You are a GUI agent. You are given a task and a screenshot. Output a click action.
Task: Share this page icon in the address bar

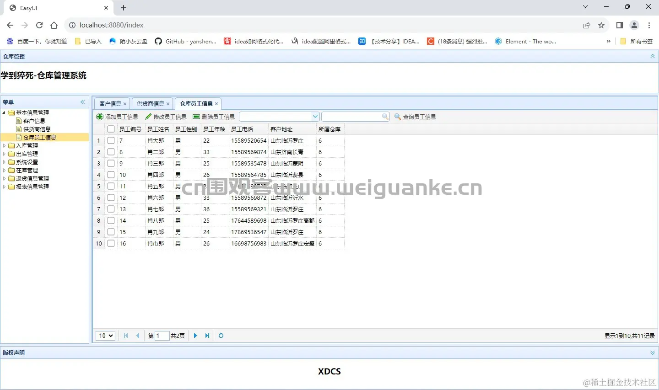(x=587, y=25)
